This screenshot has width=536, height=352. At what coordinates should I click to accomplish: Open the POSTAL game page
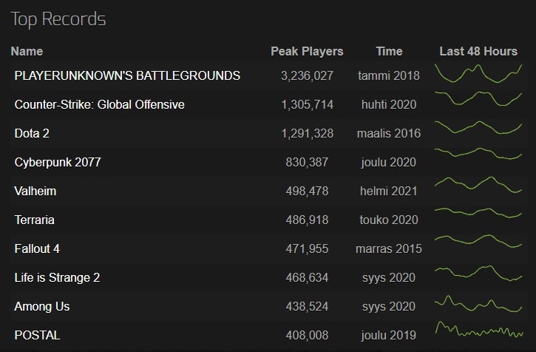(37, 335)
